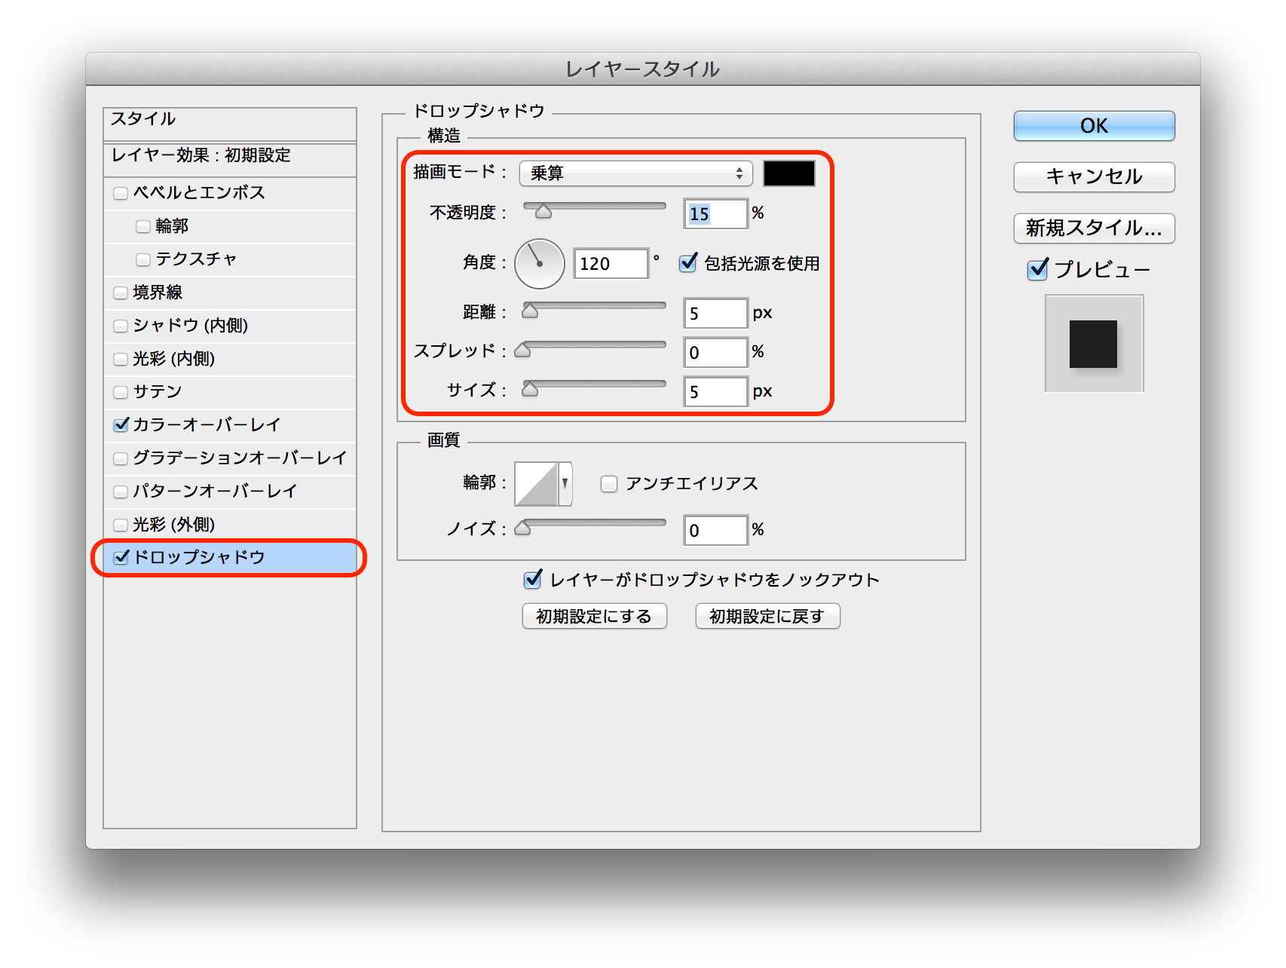The image size is (1286, 968).
Task: Click the 角度 angle input field
Action: pyautogui.click(x=611, y=264)
